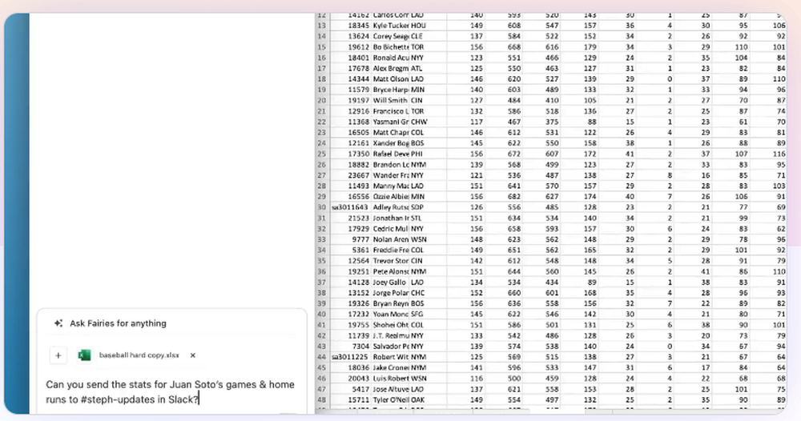Remove the baseball hard copy.xlsx attachment

[192, 355]
